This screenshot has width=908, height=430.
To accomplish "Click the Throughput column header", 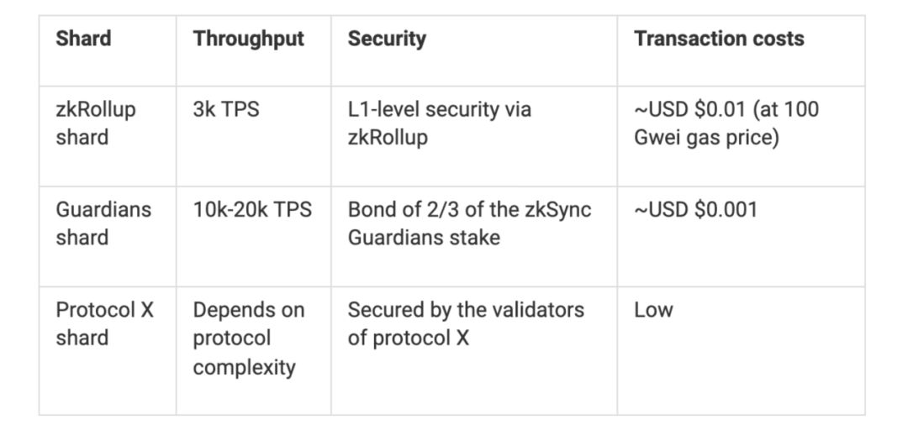I will coord(248,39).
